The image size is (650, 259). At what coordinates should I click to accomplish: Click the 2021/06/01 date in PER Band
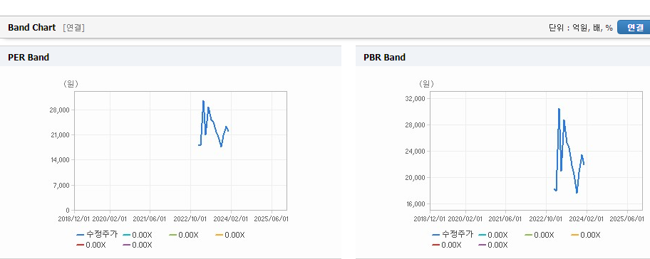(x=150, y=218)
